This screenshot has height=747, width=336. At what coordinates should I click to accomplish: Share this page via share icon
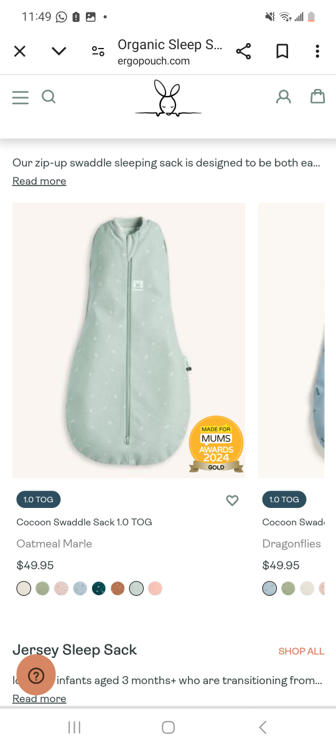coord(243,51)
